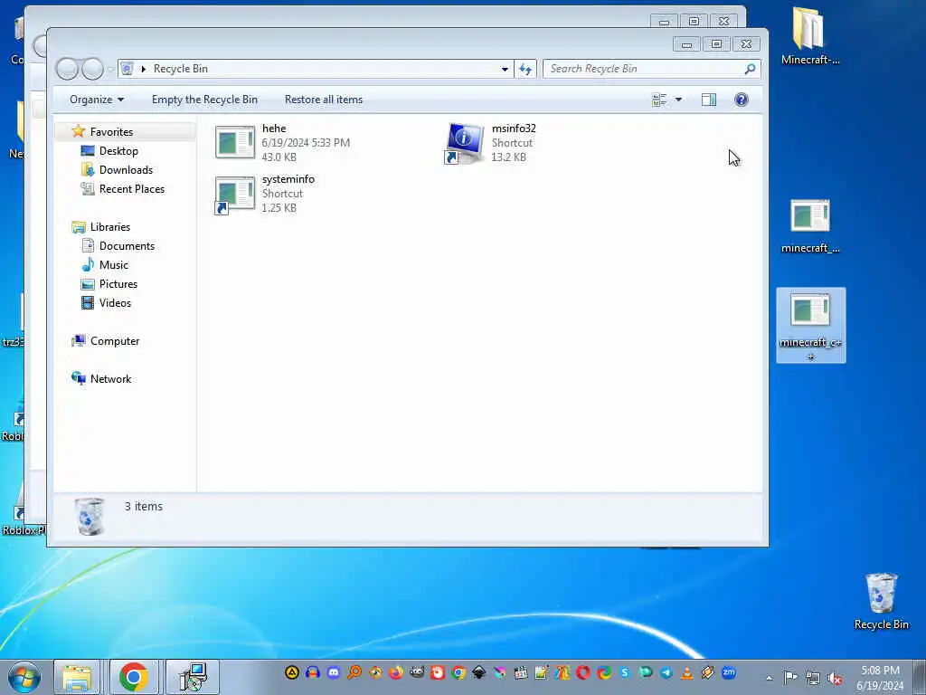Launch Google Chrome pinned in the taskbar
The height and width of the screenshot is (695, 926).
tap(134, 677)
